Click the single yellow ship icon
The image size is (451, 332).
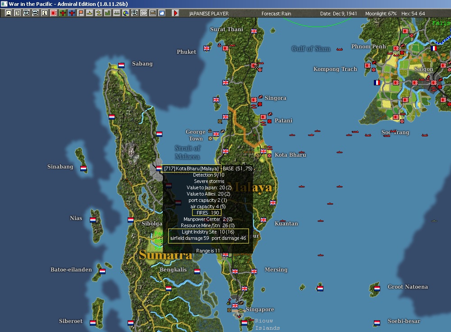click(x=89, y=13)
